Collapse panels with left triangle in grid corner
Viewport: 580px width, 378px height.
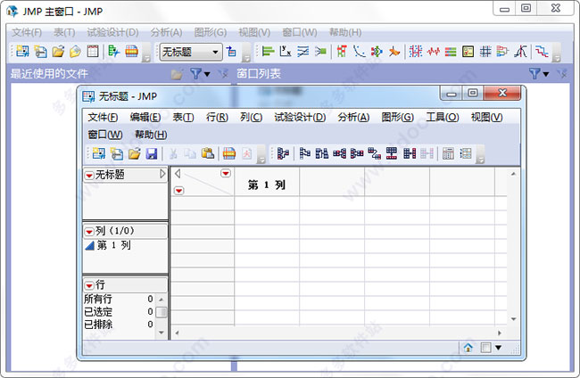click(178, 173)
